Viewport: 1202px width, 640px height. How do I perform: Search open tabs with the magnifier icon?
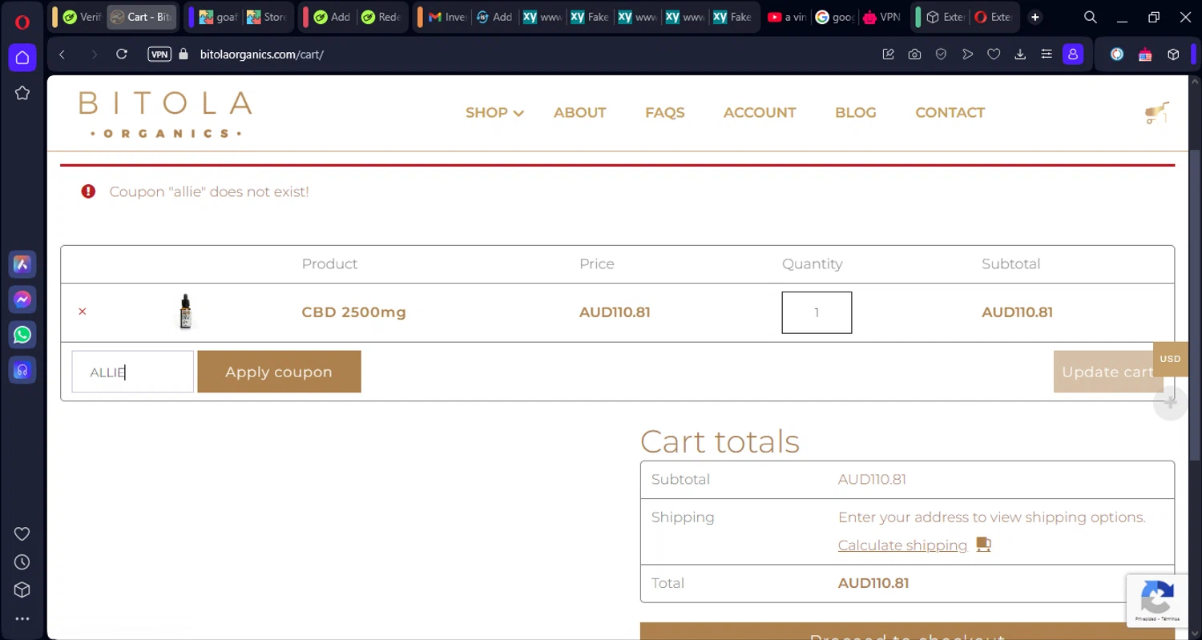click(1091, 17)
